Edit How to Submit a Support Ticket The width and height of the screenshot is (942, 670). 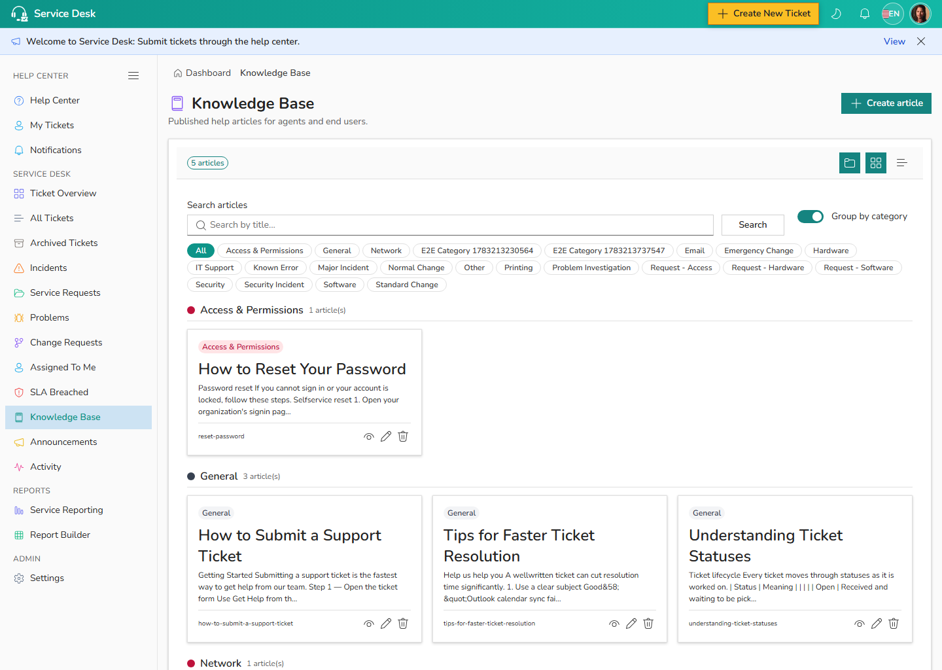click(386, 624)
